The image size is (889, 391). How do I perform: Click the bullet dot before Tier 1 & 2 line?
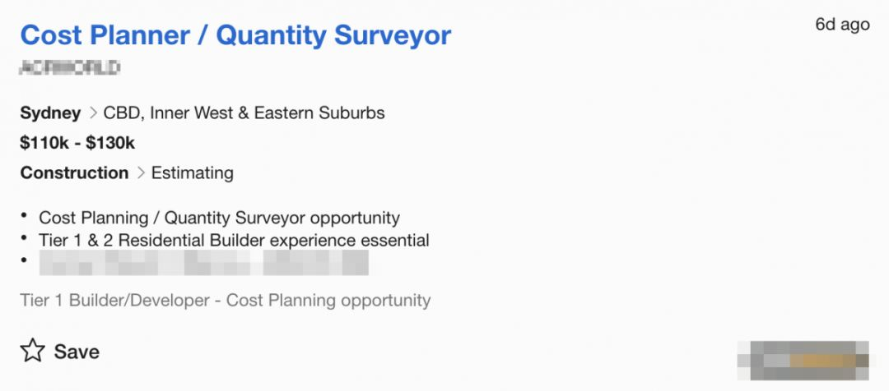(x=26, y=238)
